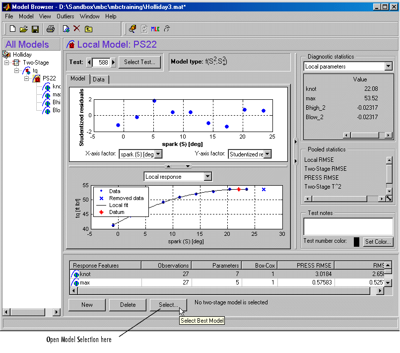Click the Observations column header
Screen dimensions: 400x353
point(166,266)
